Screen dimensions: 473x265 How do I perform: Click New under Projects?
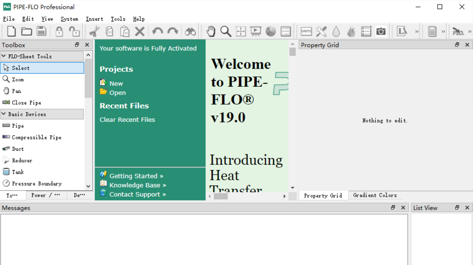coord(116,84)
